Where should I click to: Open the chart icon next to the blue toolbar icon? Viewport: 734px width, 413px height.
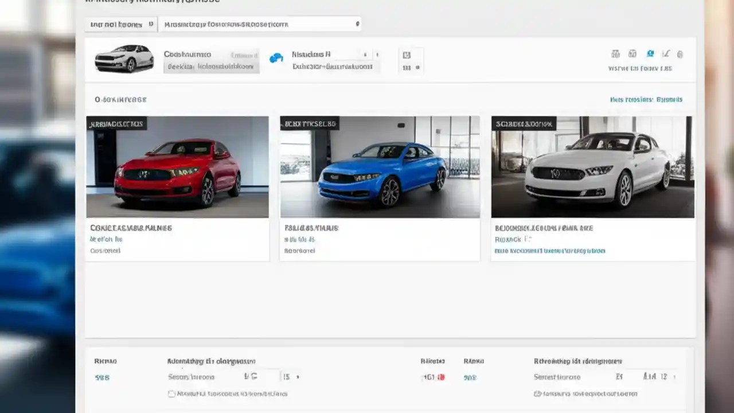pos(666,54)
